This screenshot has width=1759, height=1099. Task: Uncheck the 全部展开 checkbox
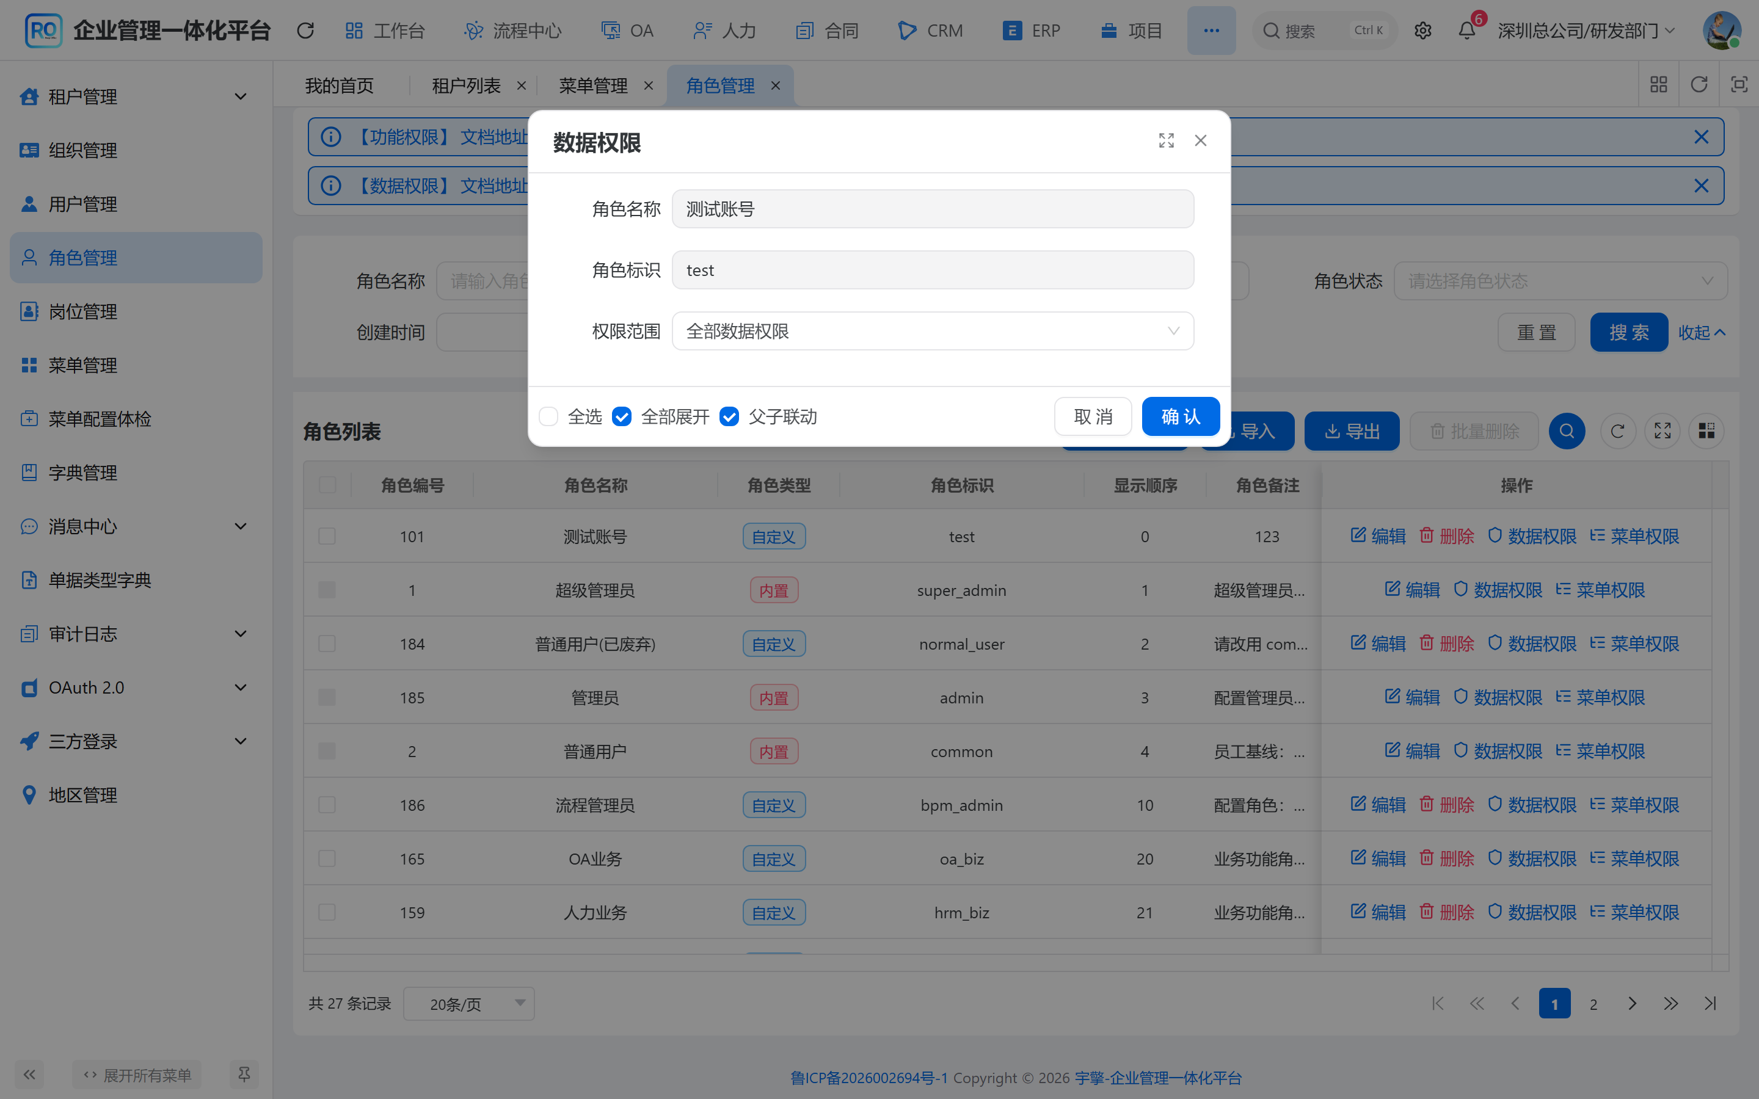tap(622, 416)
